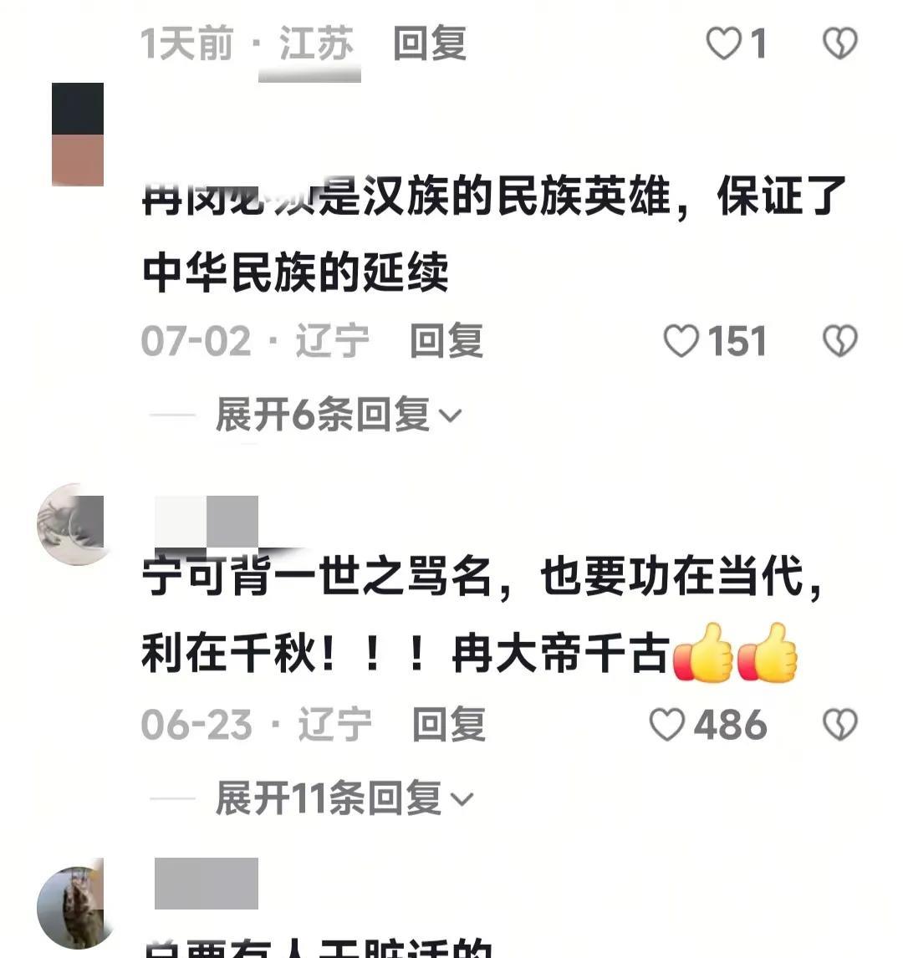Image resolution: width=903 pixels, height=958 pixels.
Task: Open username above 宁可背一世之骂名 comment
Action: (206, 522)
